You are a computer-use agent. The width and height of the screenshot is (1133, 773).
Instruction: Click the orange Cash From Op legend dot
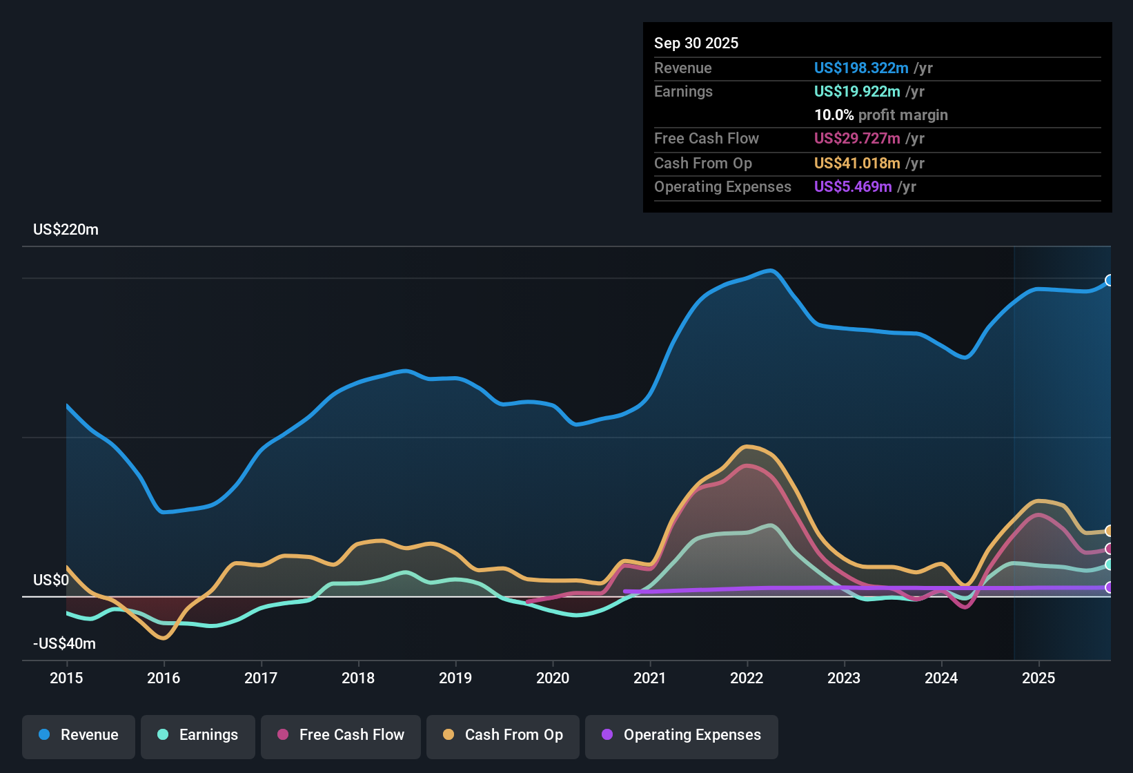pos(449,735)
